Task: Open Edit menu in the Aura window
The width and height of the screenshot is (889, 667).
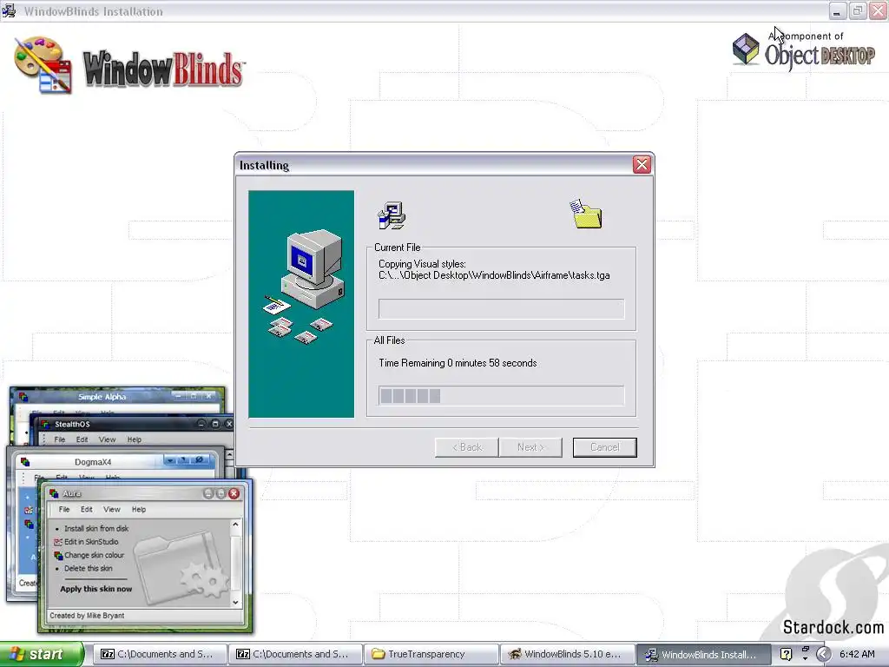Action: [x=86, y=509]
